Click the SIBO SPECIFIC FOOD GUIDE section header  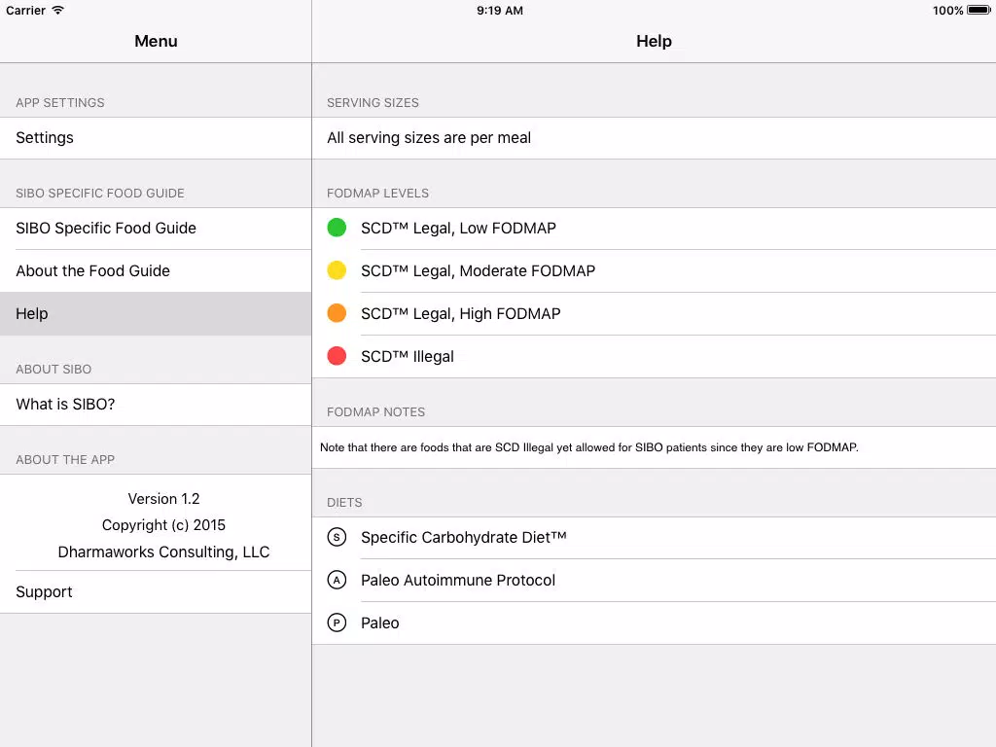point(100,194)
